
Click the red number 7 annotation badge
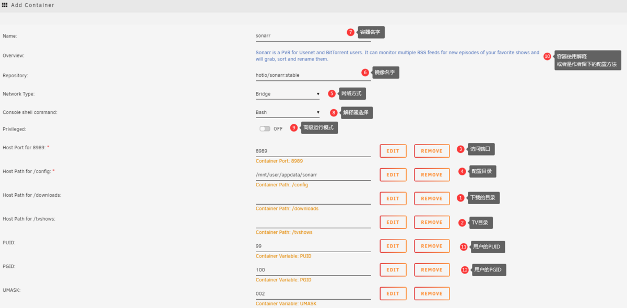click(351, 32)
